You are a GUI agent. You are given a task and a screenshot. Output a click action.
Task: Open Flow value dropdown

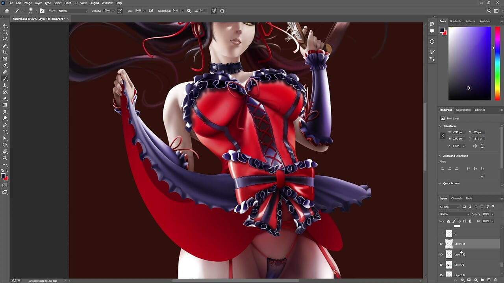click(x=144, y=11)
